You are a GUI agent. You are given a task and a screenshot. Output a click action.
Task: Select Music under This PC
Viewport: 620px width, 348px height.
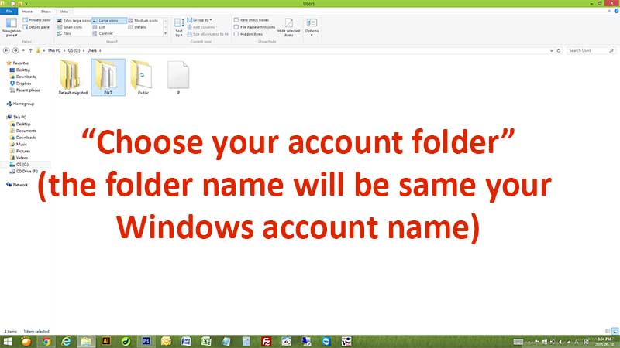tap(19, 144)
